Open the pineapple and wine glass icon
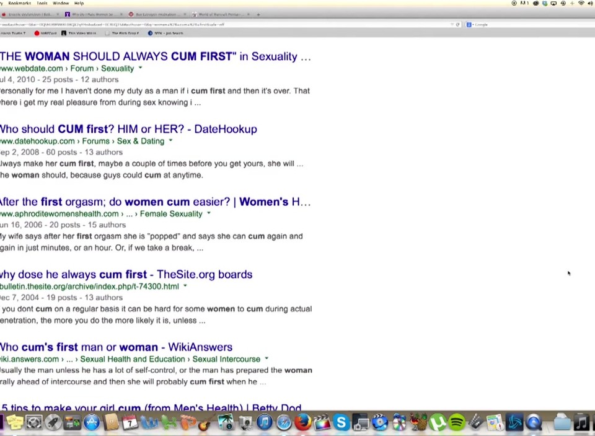The height and width of the screenshot is (436, 595). pos(418,422)
